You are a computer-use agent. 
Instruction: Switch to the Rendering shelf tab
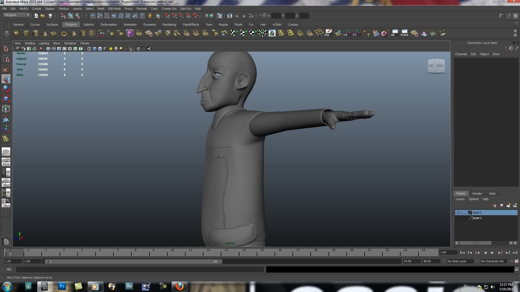[x=169, y=25]
